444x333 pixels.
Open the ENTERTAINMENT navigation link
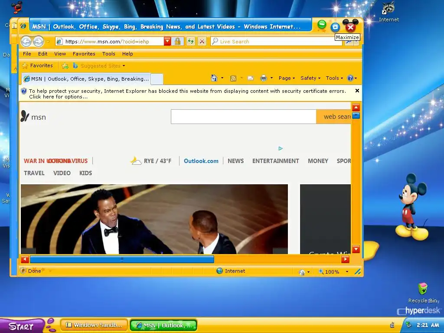(x=275, y=161)
